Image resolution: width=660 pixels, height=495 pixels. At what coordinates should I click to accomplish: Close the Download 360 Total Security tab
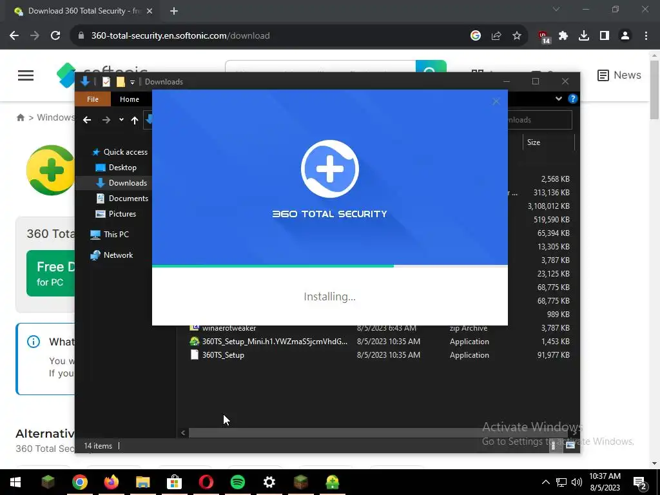[150, 11]
